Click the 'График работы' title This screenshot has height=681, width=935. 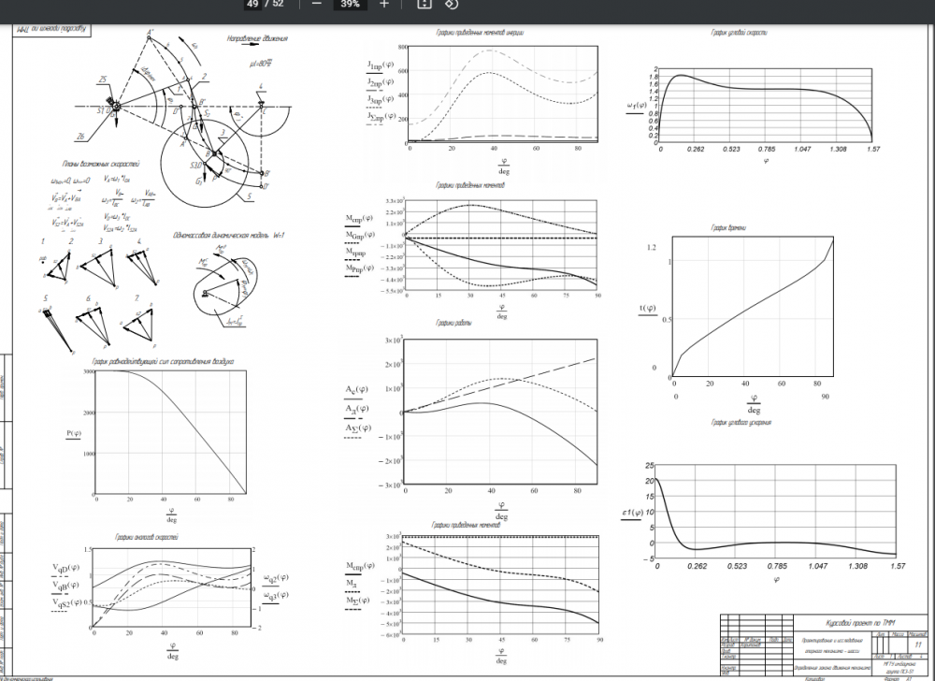coord(453,323)
